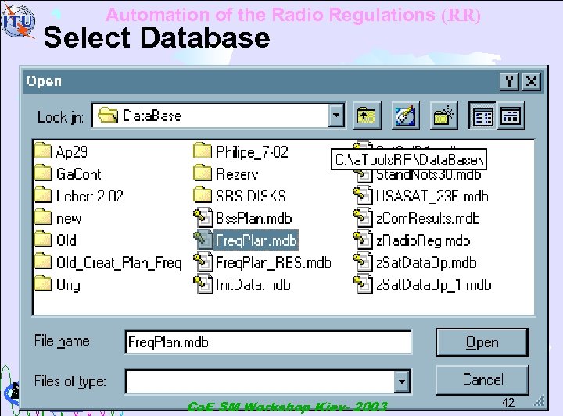
Task: Click the 'FreqPlan_RES.mdb' file name
Action: click(274, 263)
